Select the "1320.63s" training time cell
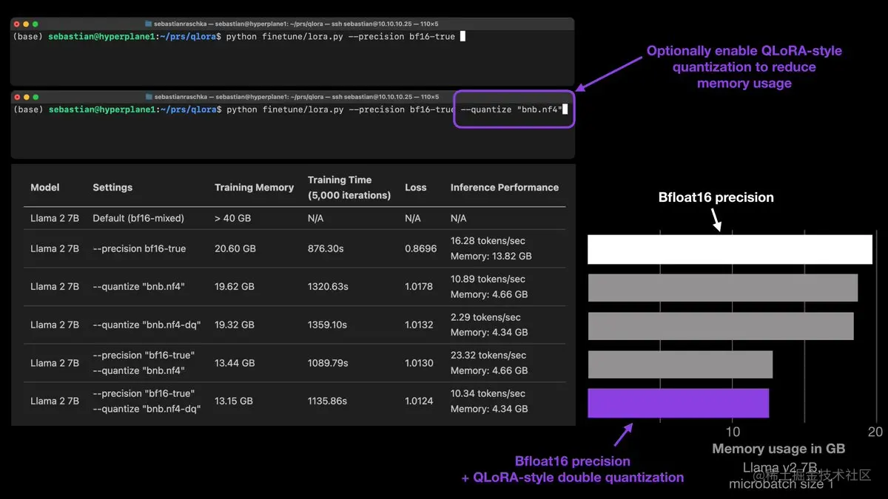Viewport: 888px width, 499px height. coord(328,287)
